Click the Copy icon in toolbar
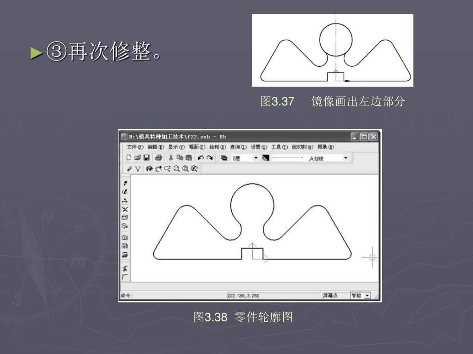 180,158
